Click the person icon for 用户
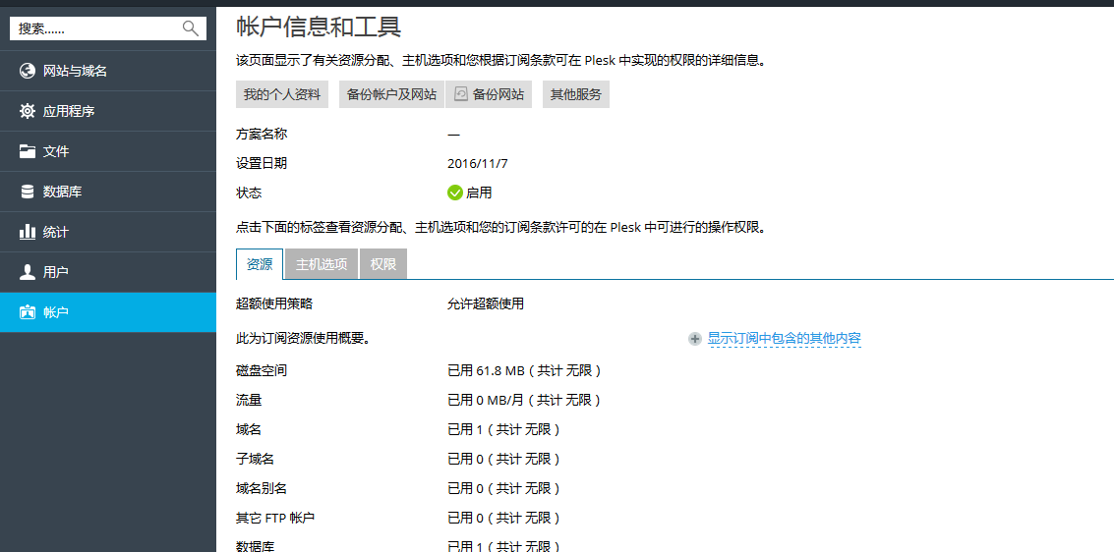 point(28,272)
